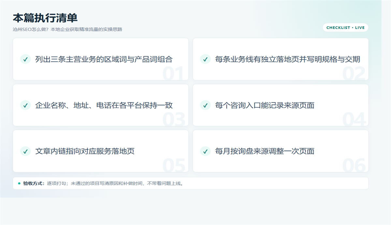This screenshot has width=391, height=225.
Task: Click the text 文章内链指向对应服务落地页
Action: pos(85,151)
